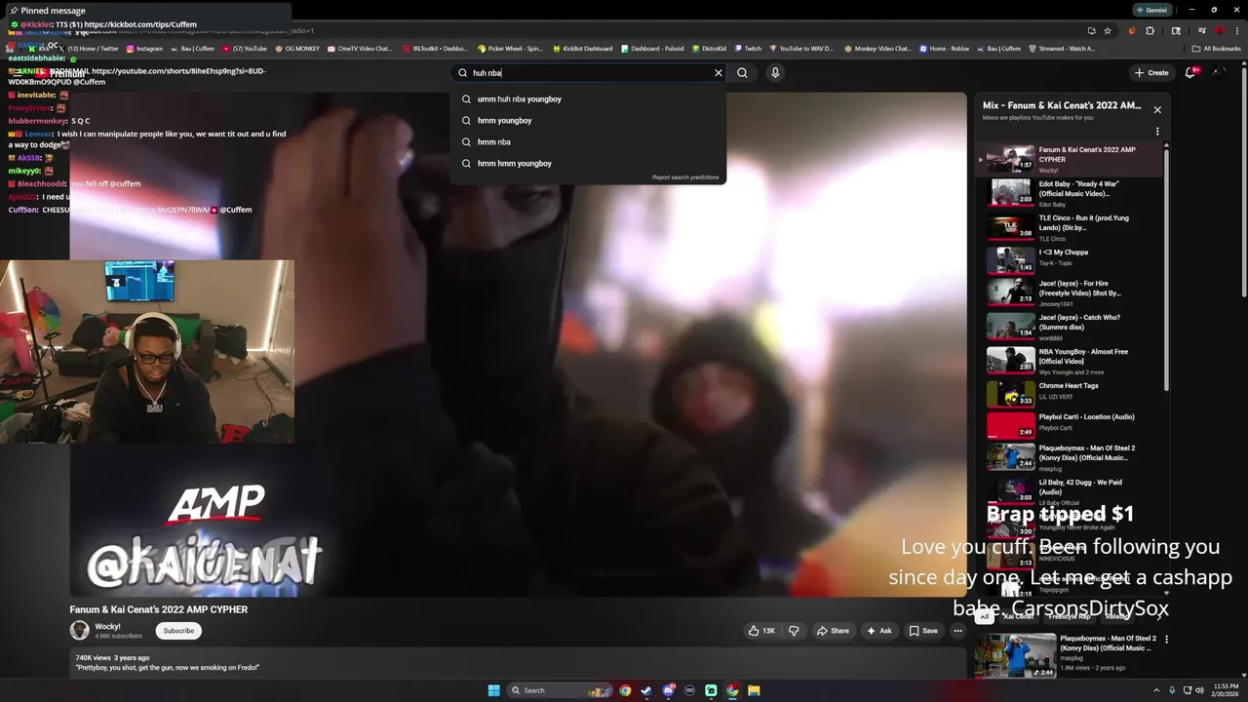Open more actions ellipsis below video
The height and width of the screenshot is (702, 1248).
(x=957, y=631)
